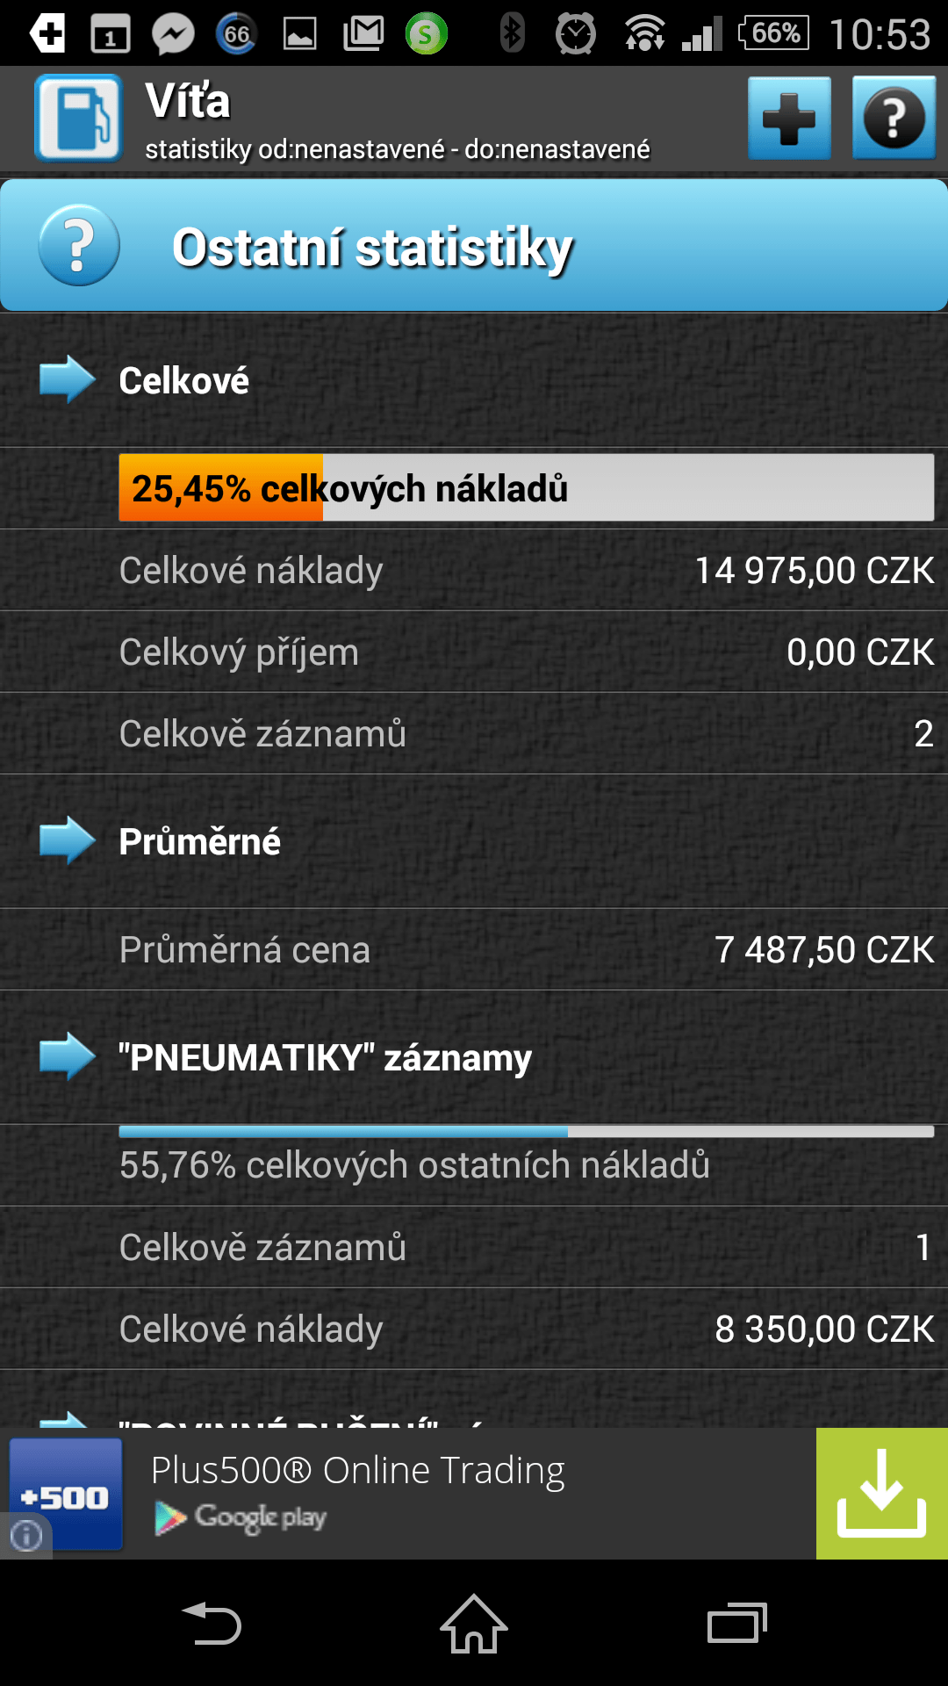Open the ad info icon
The height and width of the screenshot is (1686, 948).
pos(26,1535)
